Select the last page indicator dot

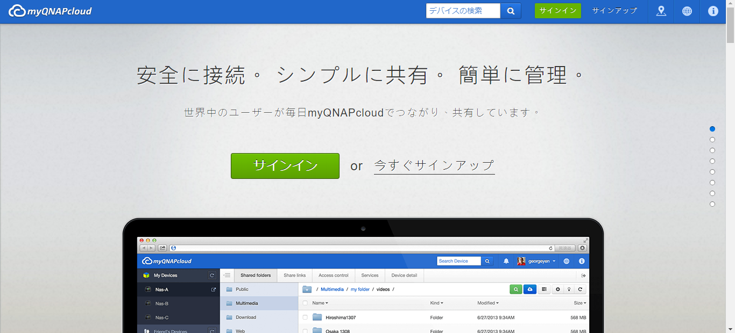(712, 204)
